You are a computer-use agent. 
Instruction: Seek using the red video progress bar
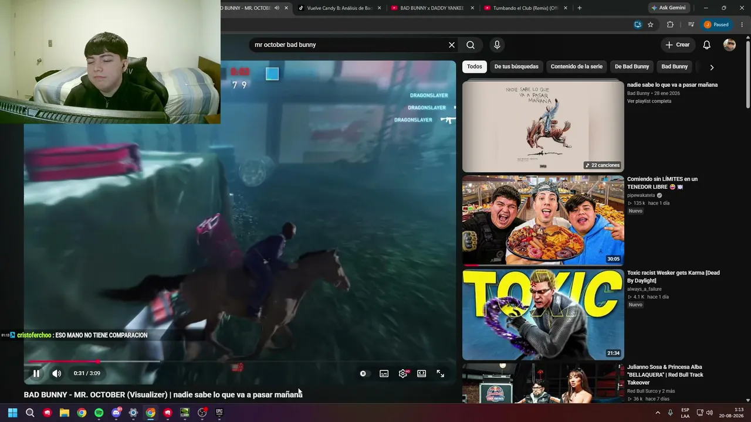click(x=240, y=361)
